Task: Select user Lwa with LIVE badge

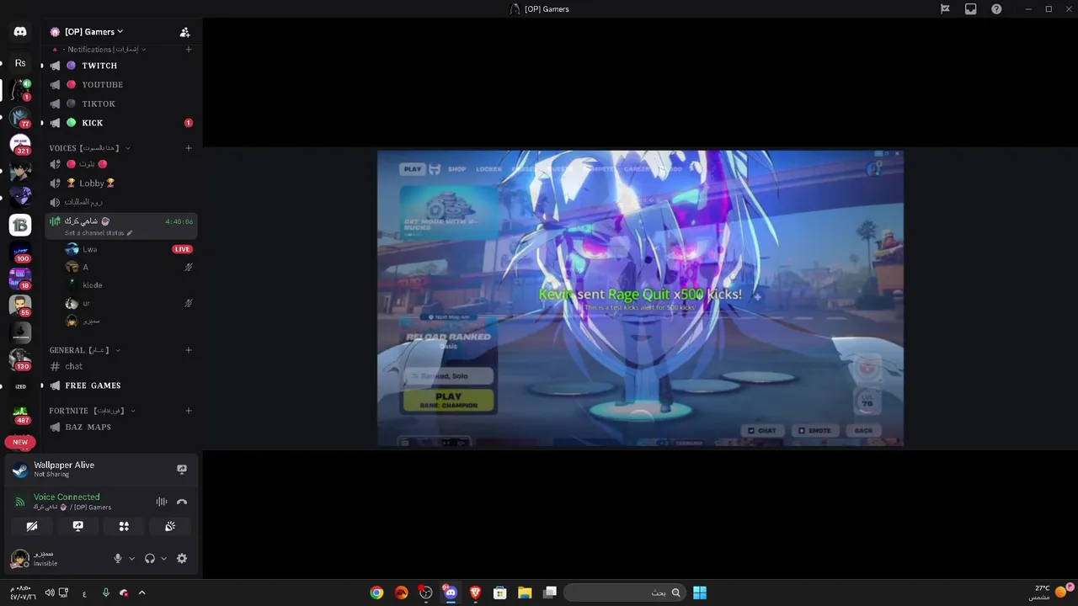Action: [128, 249]
